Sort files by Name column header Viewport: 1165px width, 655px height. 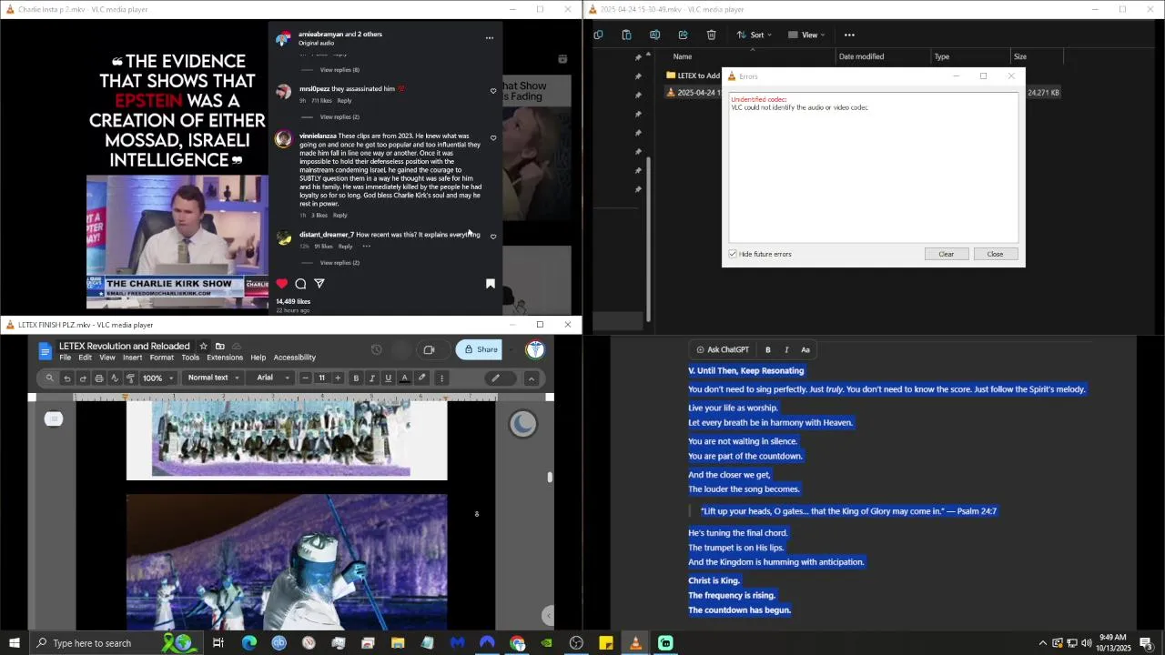click(x=683, y=56)
